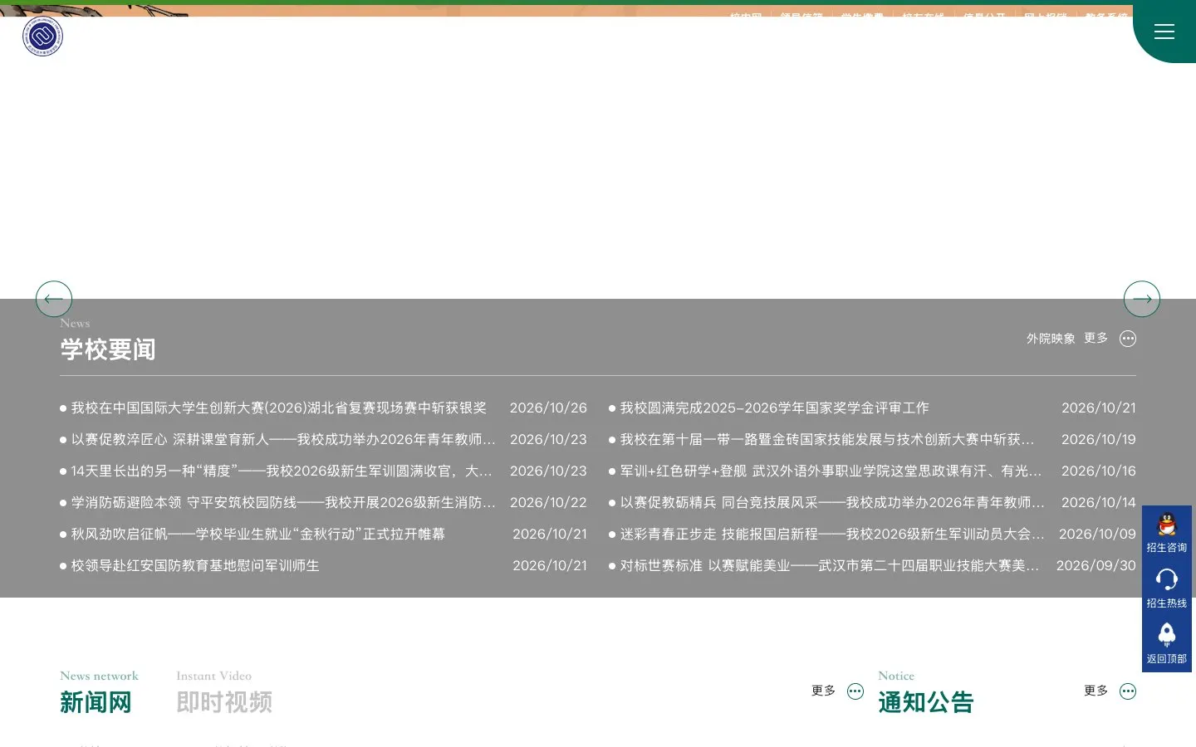
Task: Open news 军训+红色研学+登舰
Action: click(831, 471)
